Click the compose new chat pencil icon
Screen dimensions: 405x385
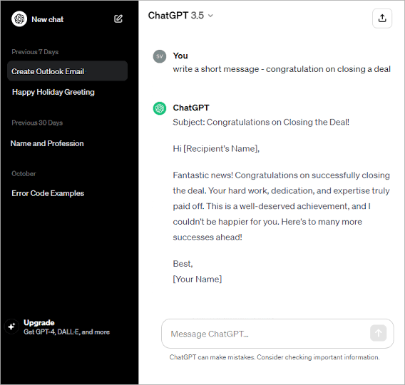click(118, 19)
